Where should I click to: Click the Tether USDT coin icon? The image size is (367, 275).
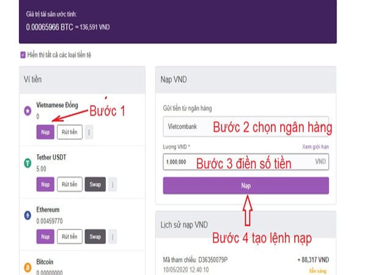pyautogui.click(x=28, y=163)
